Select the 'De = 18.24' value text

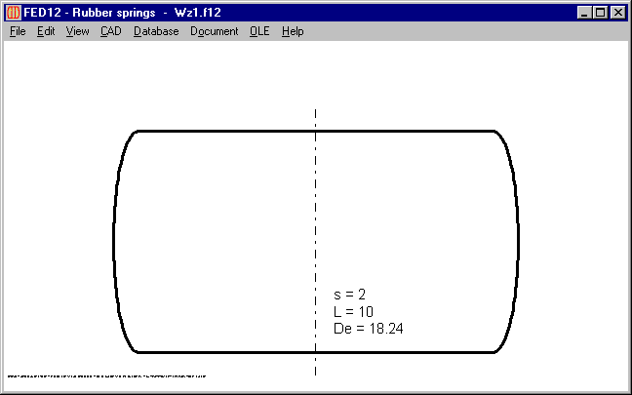tap(368, 329)
